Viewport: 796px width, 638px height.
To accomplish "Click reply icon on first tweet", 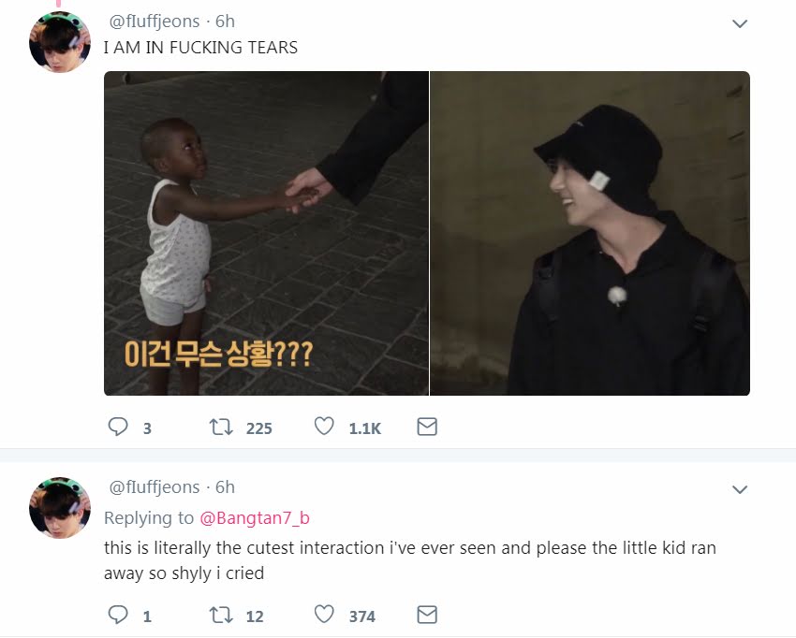I will [118, 427].
